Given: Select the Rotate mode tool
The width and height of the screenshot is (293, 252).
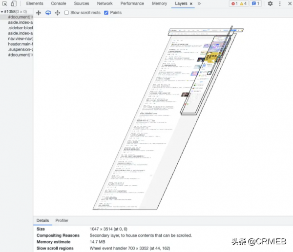Looking at the screenshot, I should tap(48, 13).
